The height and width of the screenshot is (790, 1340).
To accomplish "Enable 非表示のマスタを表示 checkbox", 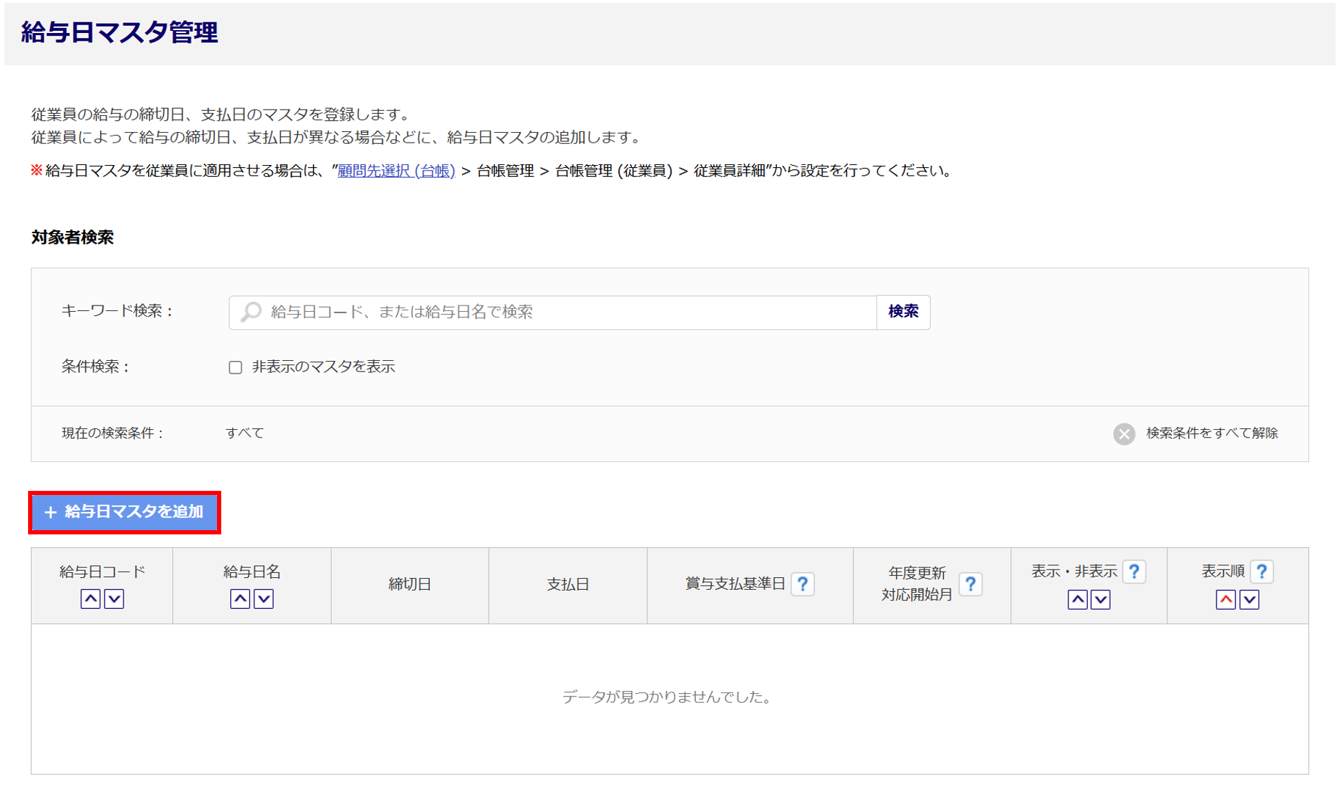I will (x=235, y=367).
